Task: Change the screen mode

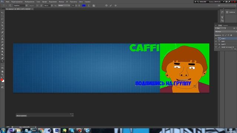Action: coord(2,87)
